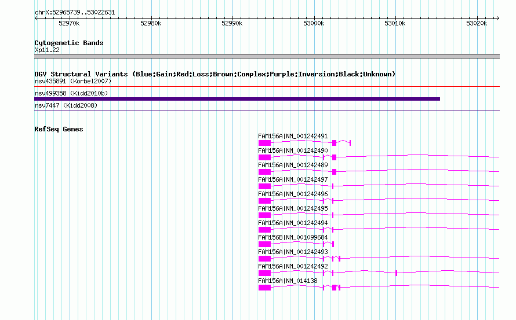
Task: Click the FAM156B|NM_001099684 transcript label
Action: click(x=293, y=237)
